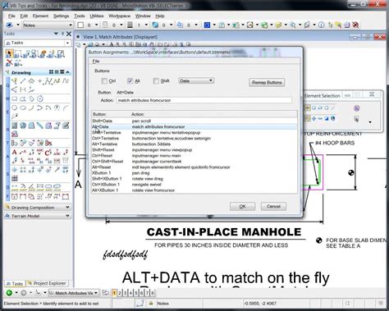Screen dimensions: 389x311
Task: Toggle view 3 button at bottom
Action: (125, 293)
